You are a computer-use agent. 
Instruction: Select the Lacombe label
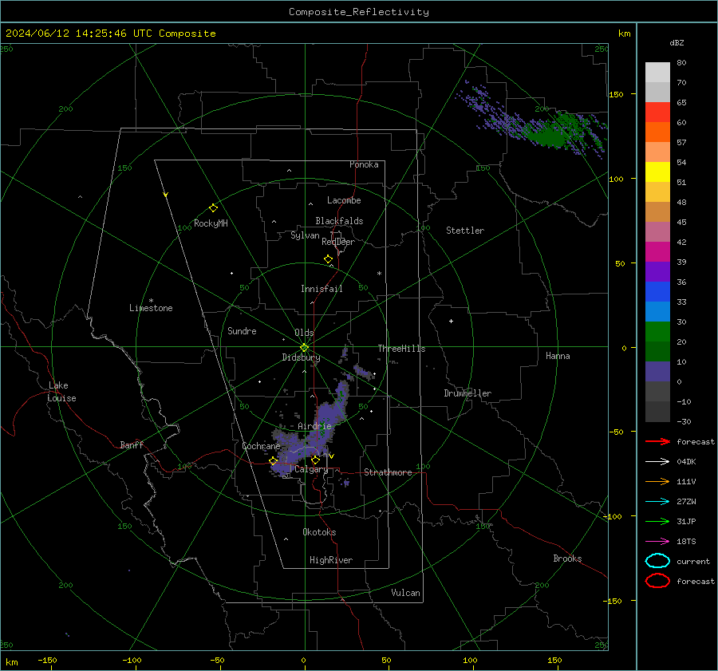[x=344, y=200]
